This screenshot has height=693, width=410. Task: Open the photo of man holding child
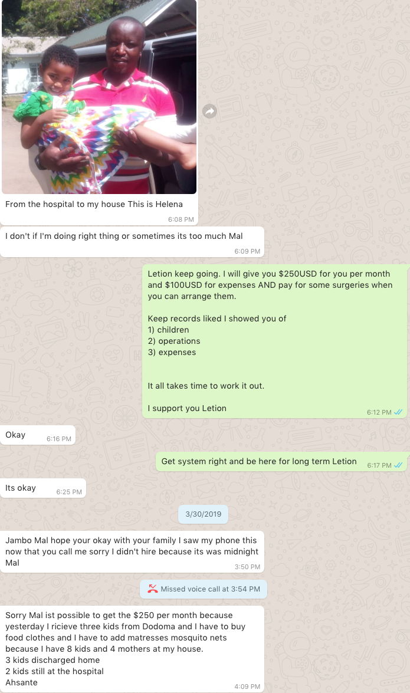[x=99, y=97]
